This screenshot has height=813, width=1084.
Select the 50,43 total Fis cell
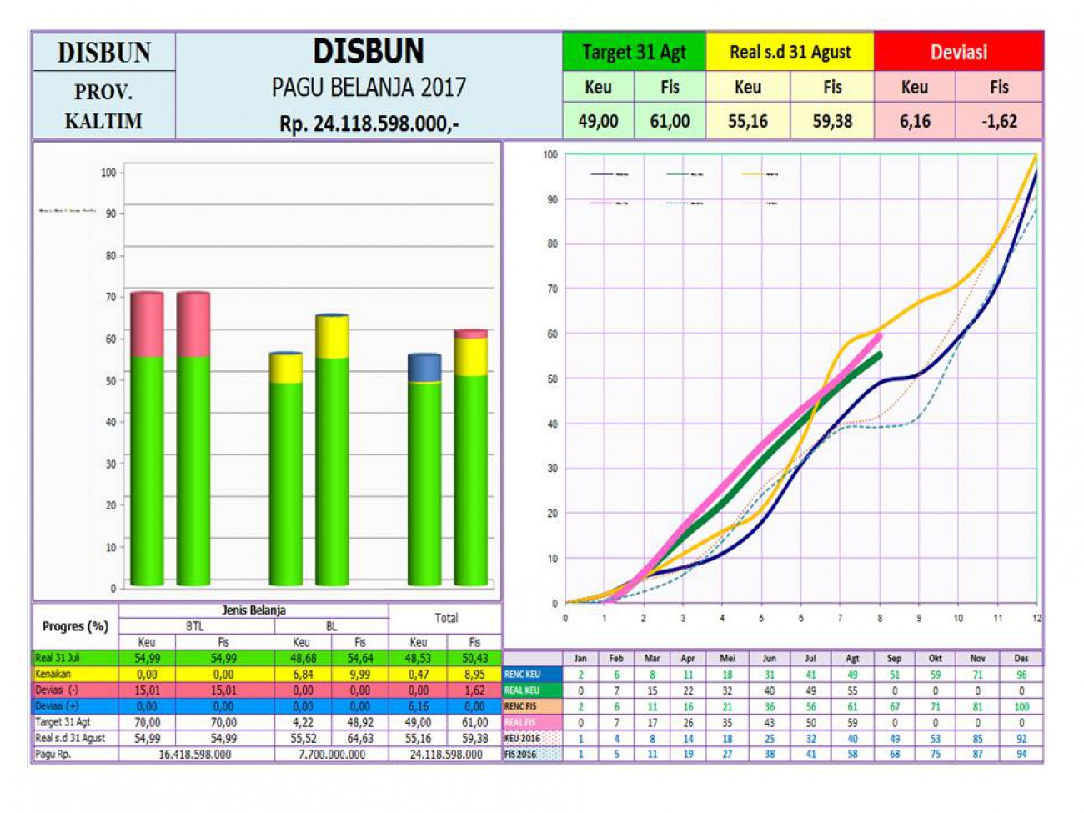coord(474,658)
